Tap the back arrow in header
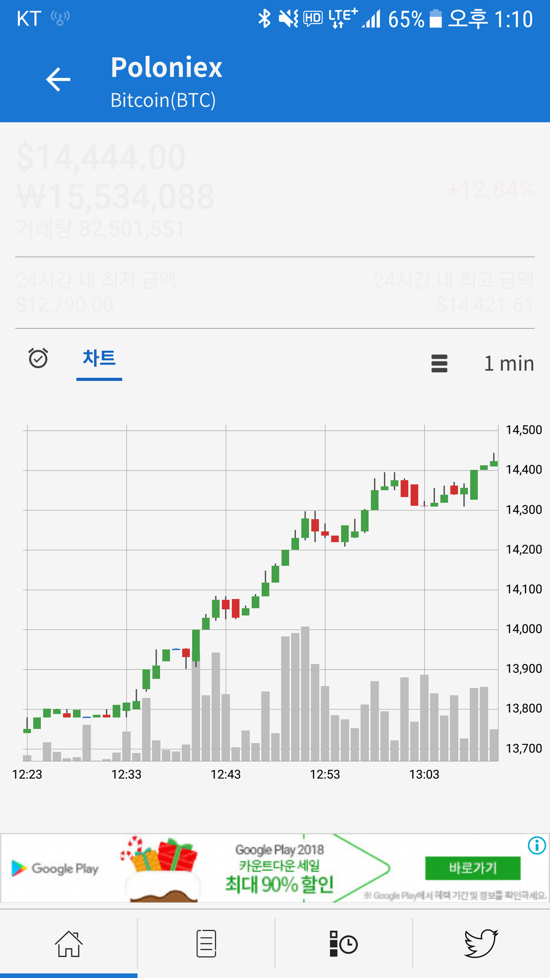 coord(58,79)
